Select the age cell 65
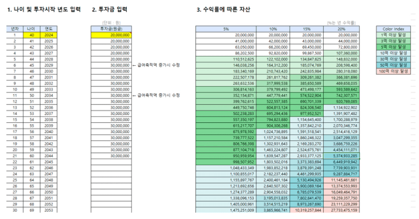 (32, 186)
